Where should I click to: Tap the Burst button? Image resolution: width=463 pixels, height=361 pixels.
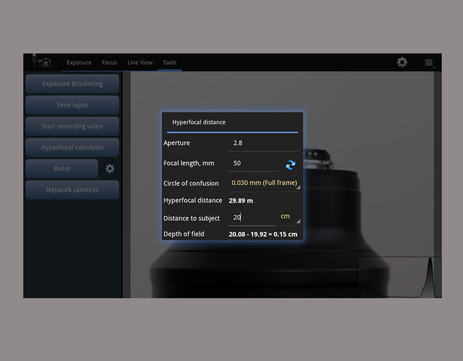pyautogui.click(x=62, y=169)
